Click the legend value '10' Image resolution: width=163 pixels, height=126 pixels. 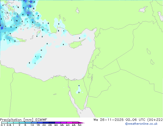click(x=32, y=125)
